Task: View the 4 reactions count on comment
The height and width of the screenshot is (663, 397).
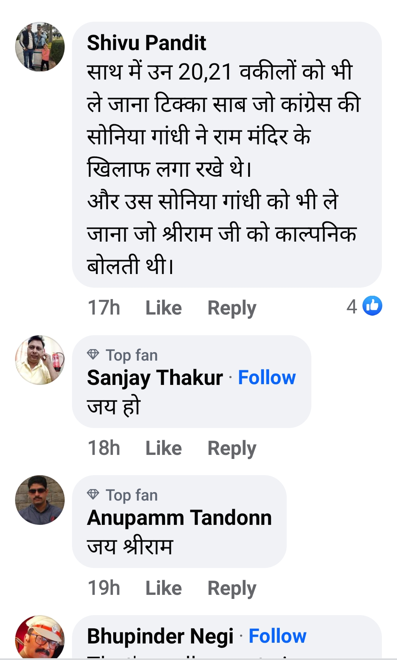Action: tap(352, 306)
